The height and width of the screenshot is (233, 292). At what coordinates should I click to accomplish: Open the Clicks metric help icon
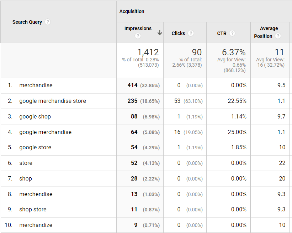click(191, 33)
